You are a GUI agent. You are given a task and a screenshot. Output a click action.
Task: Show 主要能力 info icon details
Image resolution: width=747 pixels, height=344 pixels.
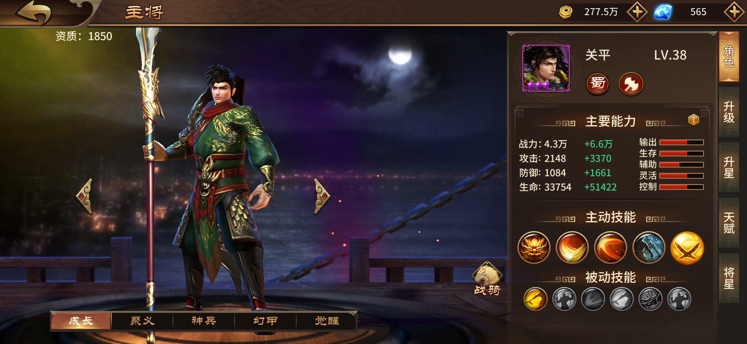[693, 120]
